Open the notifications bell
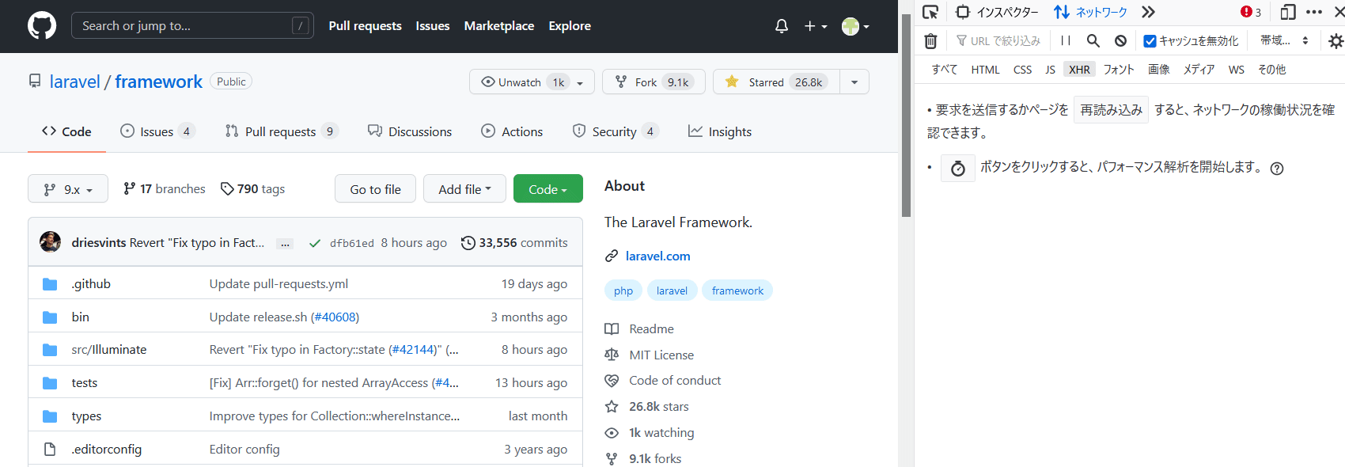 782,26
